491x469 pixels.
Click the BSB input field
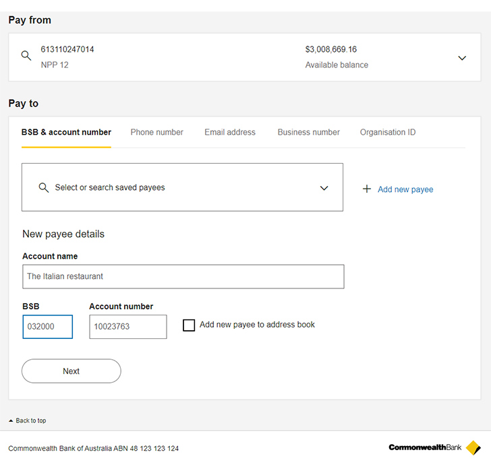pos(47,327)
